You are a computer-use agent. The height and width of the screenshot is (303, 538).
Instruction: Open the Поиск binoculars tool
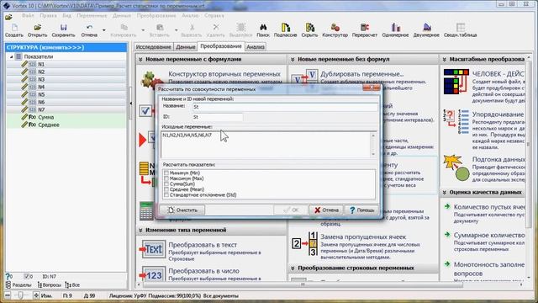click(263, 28)
